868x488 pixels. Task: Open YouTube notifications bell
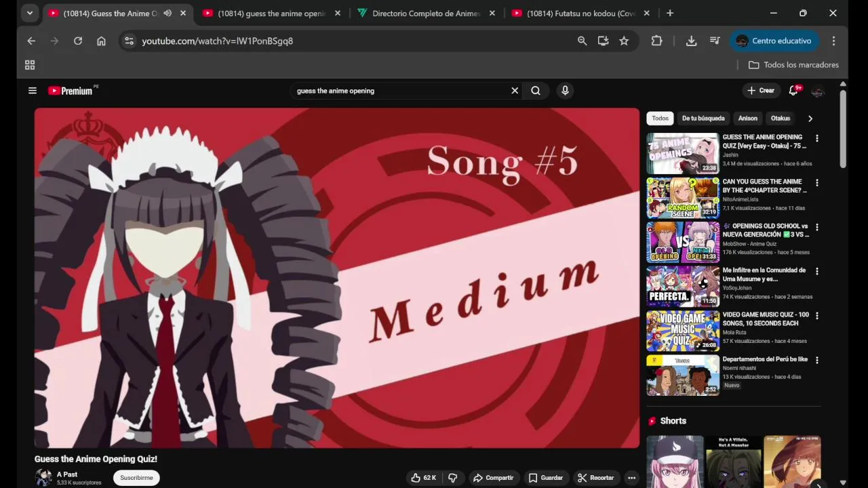[x=793, y=90]
